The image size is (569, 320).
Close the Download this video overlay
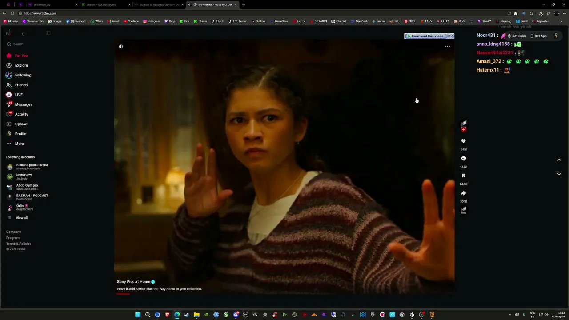453,36
